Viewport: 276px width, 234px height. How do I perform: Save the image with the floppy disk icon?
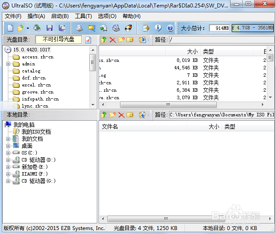coord(50,28)
